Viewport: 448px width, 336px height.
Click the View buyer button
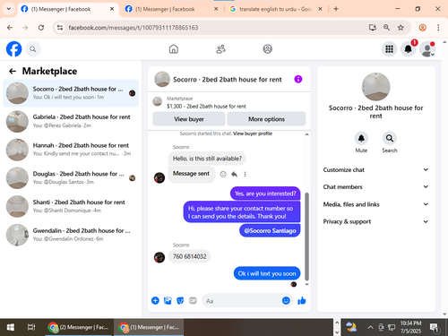(189, 119)
